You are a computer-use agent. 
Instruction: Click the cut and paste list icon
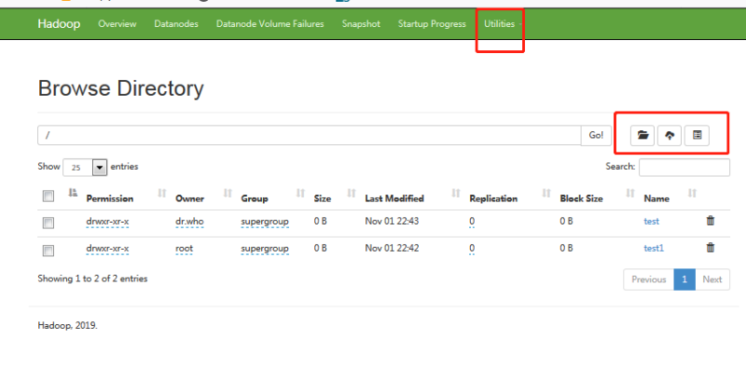click(697, 135)
